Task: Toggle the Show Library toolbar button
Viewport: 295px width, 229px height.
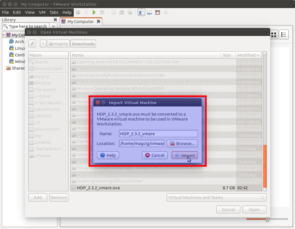Action: 141,12
